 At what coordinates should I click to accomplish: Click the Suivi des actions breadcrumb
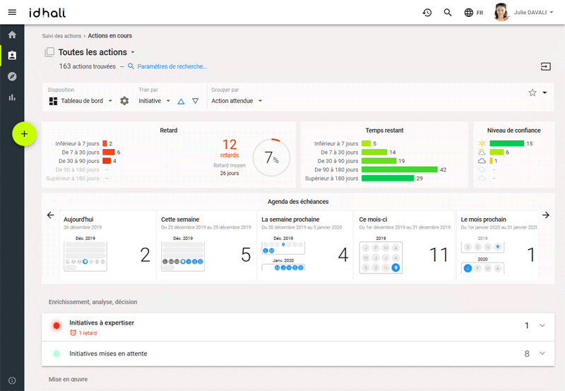[61, 36]
